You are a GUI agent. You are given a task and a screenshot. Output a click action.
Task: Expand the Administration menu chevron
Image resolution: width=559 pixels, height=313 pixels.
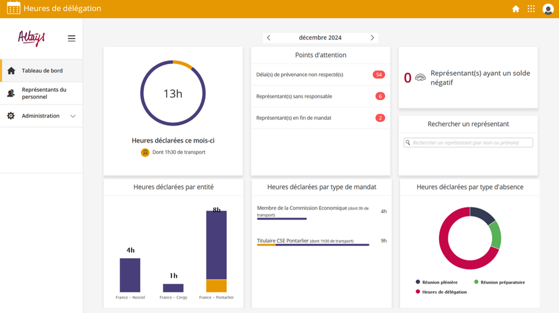click(x=73, y=116)
